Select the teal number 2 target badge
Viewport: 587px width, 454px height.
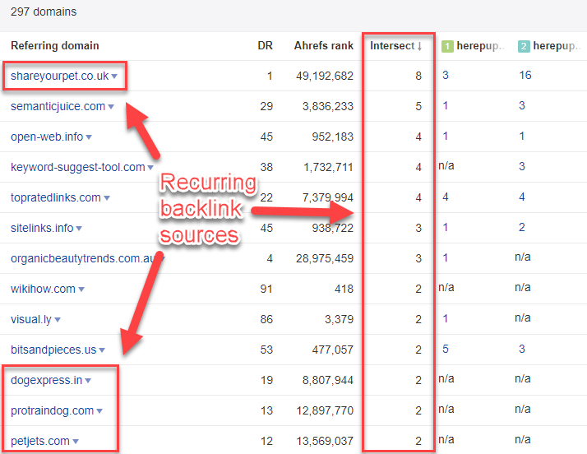(524, 46)
